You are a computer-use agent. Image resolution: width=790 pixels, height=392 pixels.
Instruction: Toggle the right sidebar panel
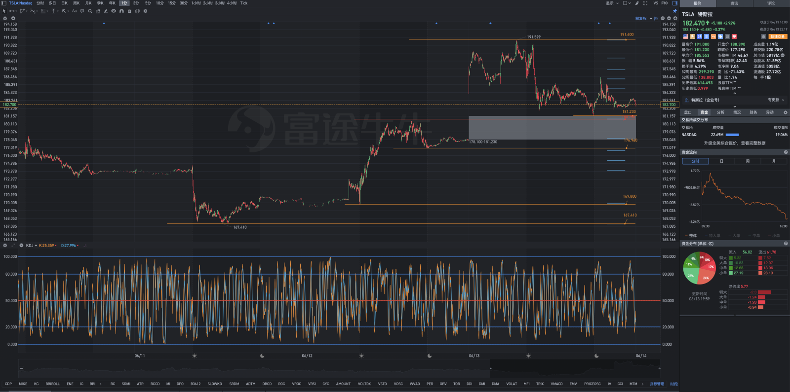point(675,3)
